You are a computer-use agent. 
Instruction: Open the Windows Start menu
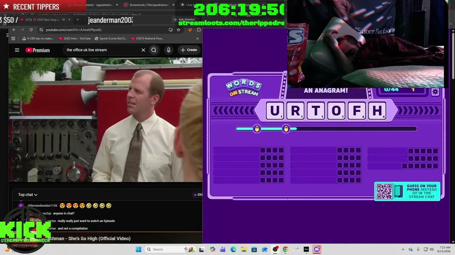tap(138, 249)
